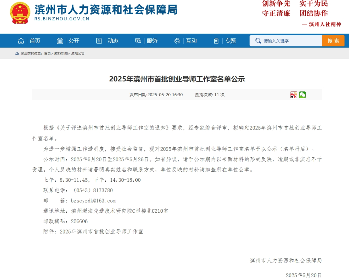The image size is (349, 278).
Task: Click the magnifier icon in search box
Action: [x=258, y=41]
